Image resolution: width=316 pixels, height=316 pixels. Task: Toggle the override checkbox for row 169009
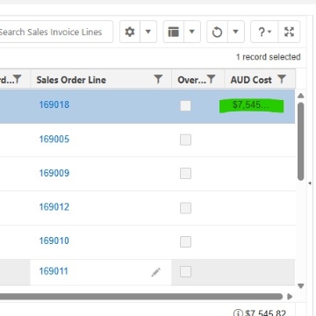[x=185, y=173]
